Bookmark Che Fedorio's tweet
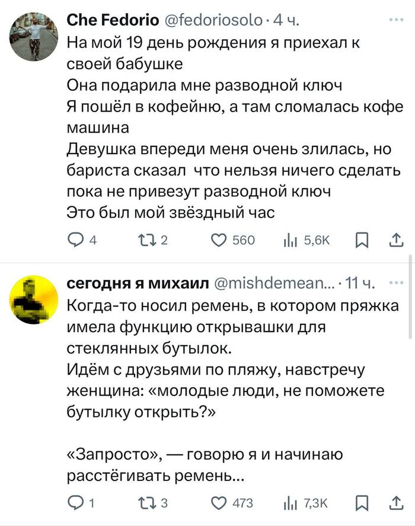This screenshot has height=526, width=415. pyautogui.click(x=360, y=240)
